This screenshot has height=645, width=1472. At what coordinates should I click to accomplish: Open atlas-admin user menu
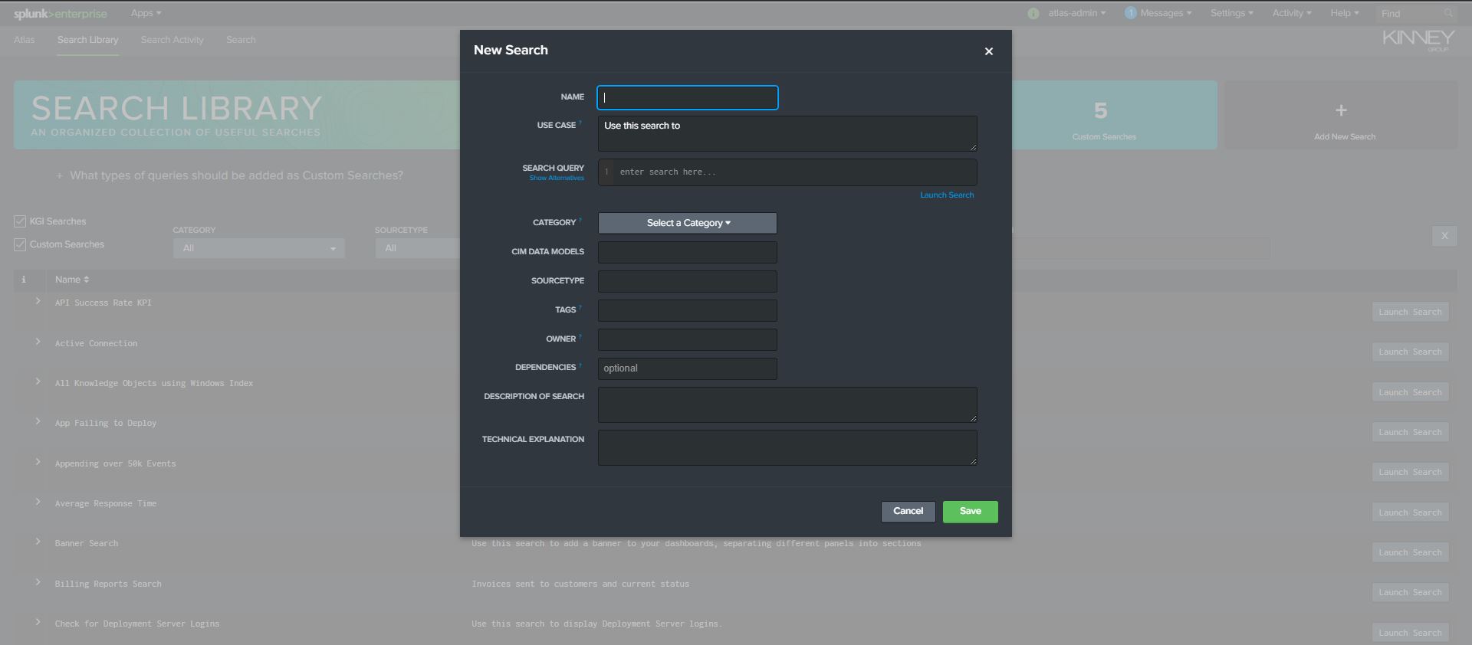pos(1077,13)
